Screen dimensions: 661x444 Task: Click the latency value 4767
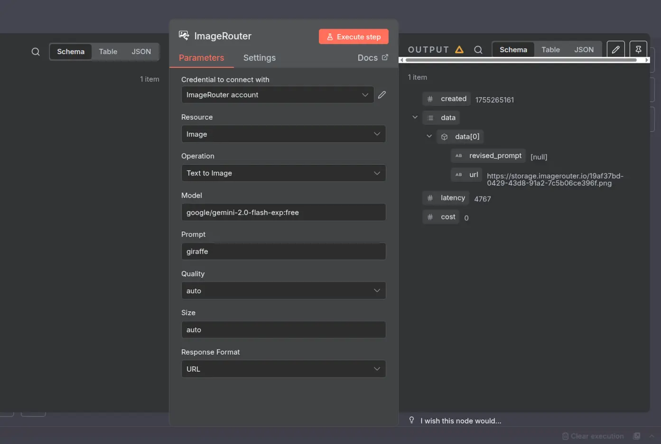point(483,199)
